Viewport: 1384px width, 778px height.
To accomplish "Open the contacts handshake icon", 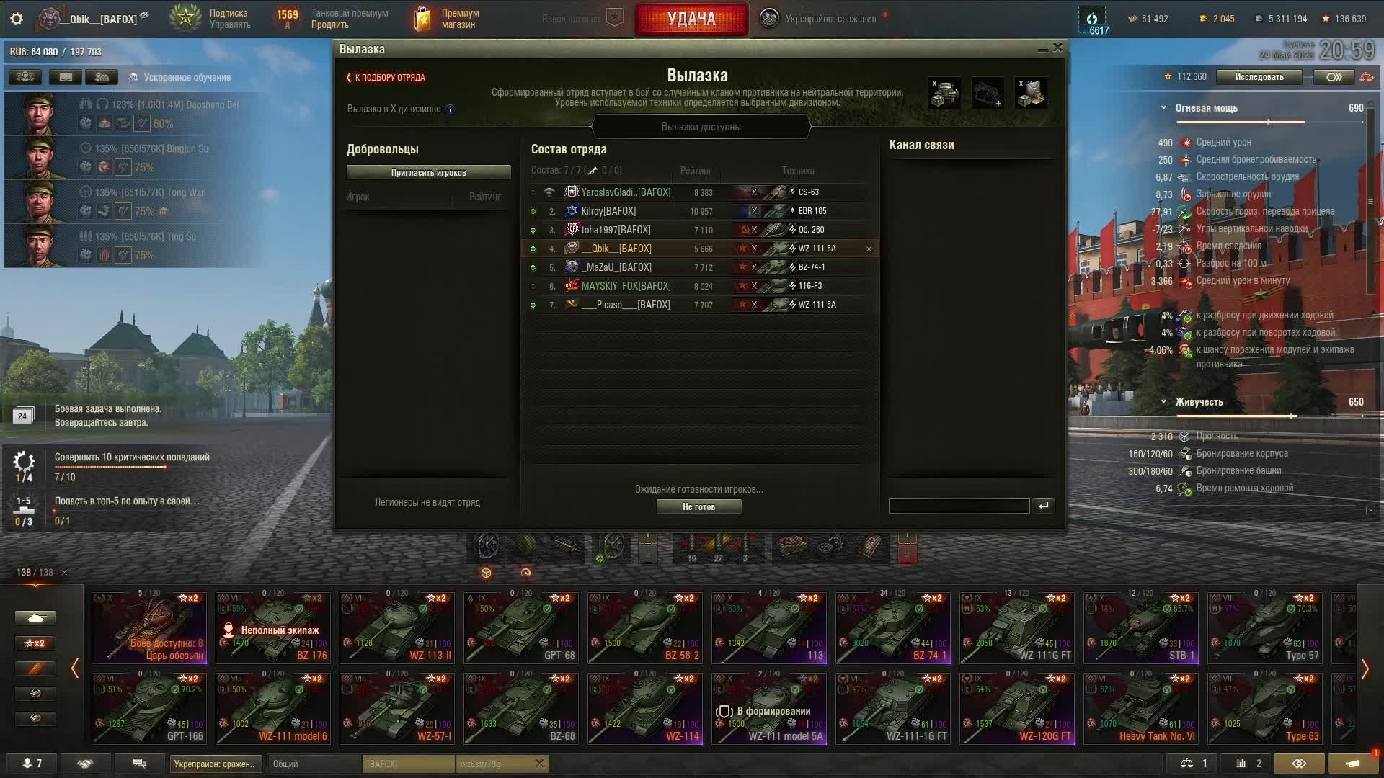I will (85, 763).
